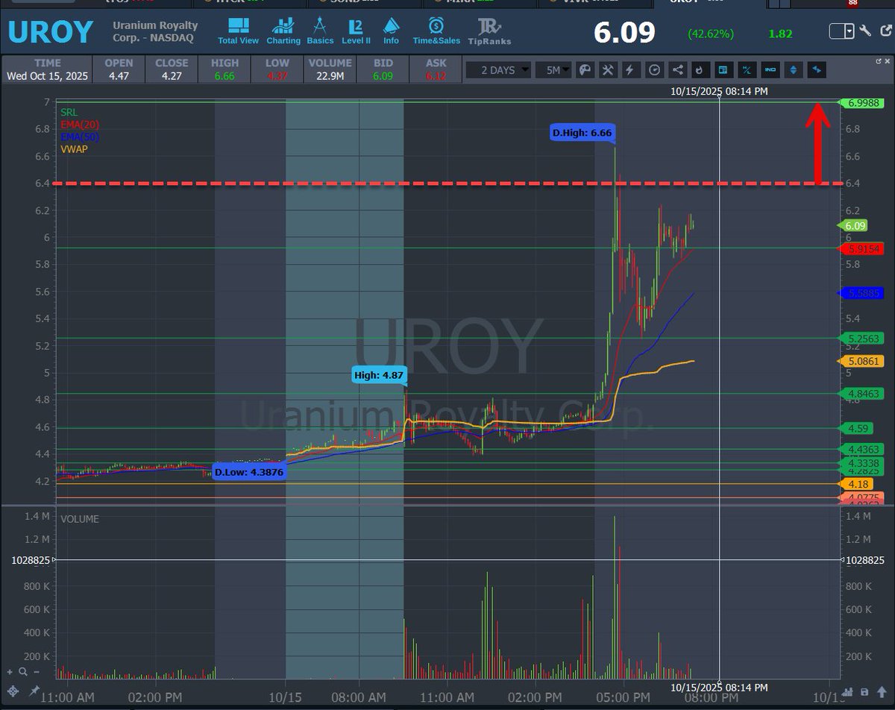This screenshot has height=710, width=895.
Task: Click the VOLUME 22.9M data cell
Action: point(330,69)
